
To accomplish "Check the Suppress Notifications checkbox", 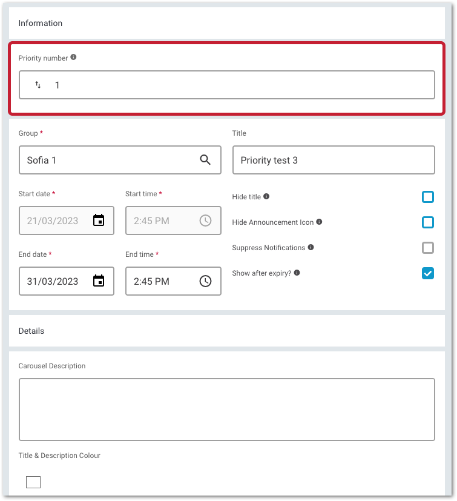I will click(x=427, y=248).
